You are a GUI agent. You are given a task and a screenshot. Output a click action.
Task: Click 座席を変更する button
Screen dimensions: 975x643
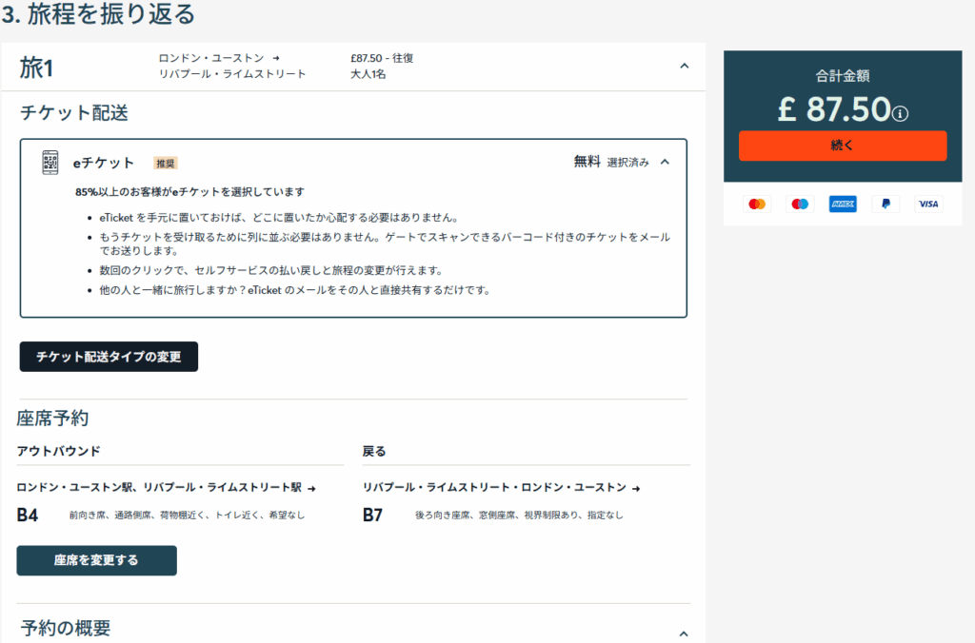click(96, 560)
